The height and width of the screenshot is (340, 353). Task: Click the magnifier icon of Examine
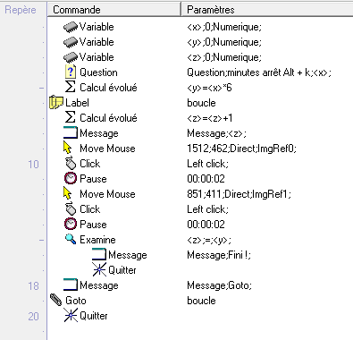tap(71, 239)
